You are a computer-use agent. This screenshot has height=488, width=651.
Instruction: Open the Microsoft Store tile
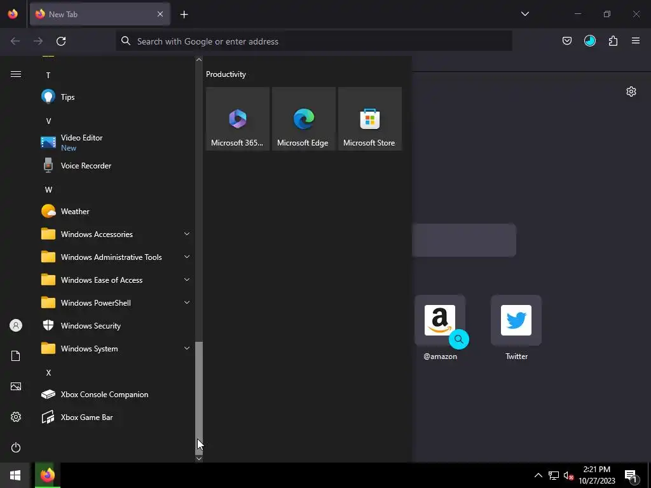coord(369,119)
